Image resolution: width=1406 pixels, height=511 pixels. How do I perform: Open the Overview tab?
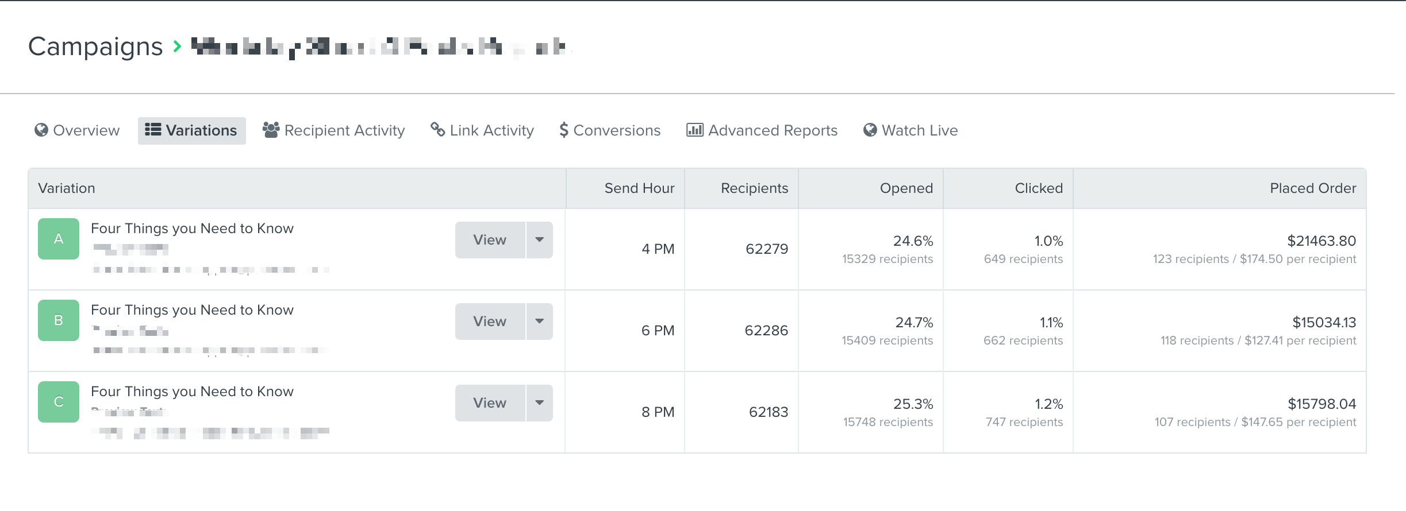coord(77,130)
